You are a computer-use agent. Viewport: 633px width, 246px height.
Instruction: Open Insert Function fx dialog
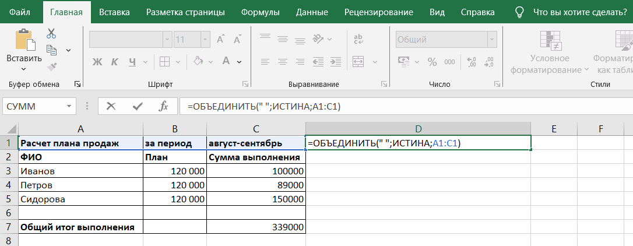click(x=163, y=106)
